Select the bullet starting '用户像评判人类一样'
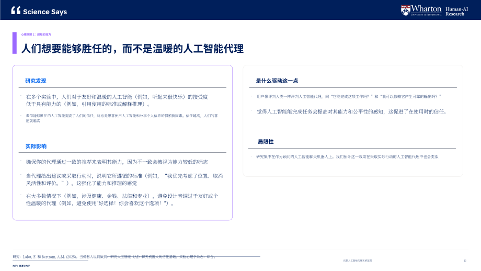The image size is (481, 271). [x=349, y=96]
